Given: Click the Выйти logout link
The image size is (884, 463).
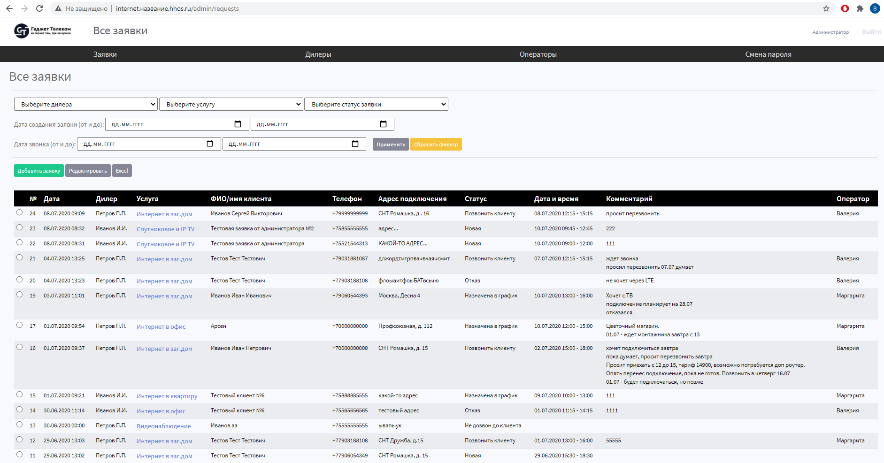Looking at the screenshot, I should pos(871,32).
